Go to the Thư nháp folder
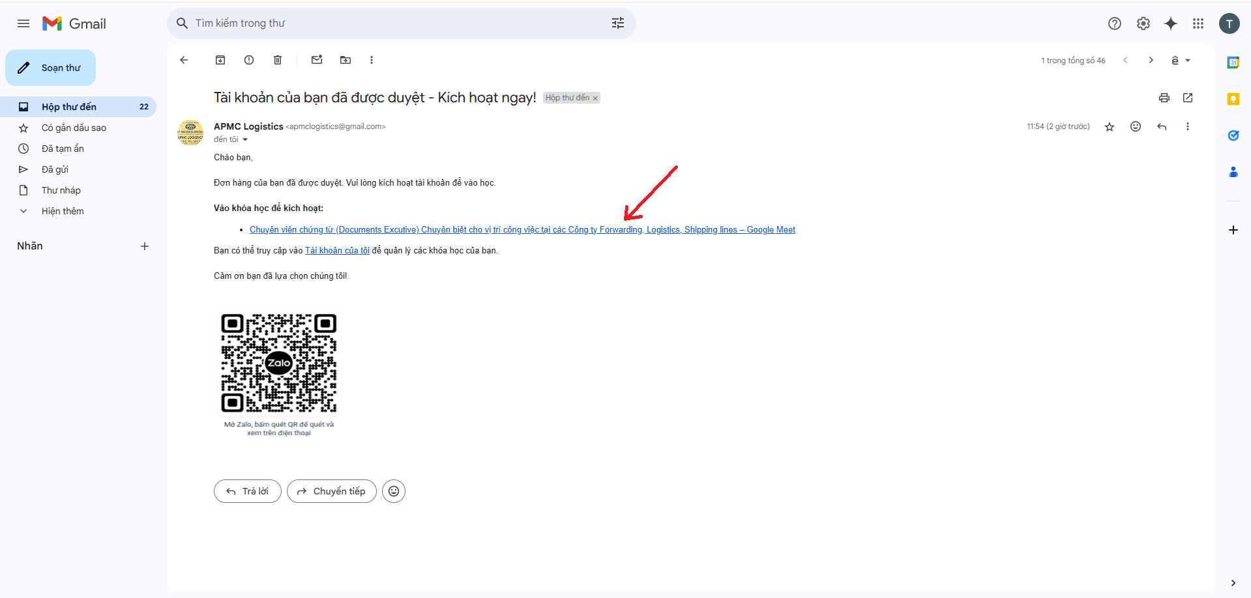 click(x=61, y=190)
